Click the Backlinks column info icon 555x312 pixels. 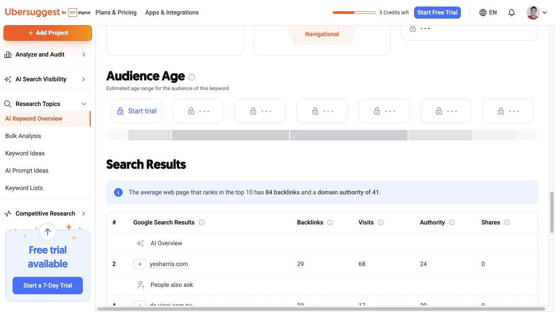330,222
